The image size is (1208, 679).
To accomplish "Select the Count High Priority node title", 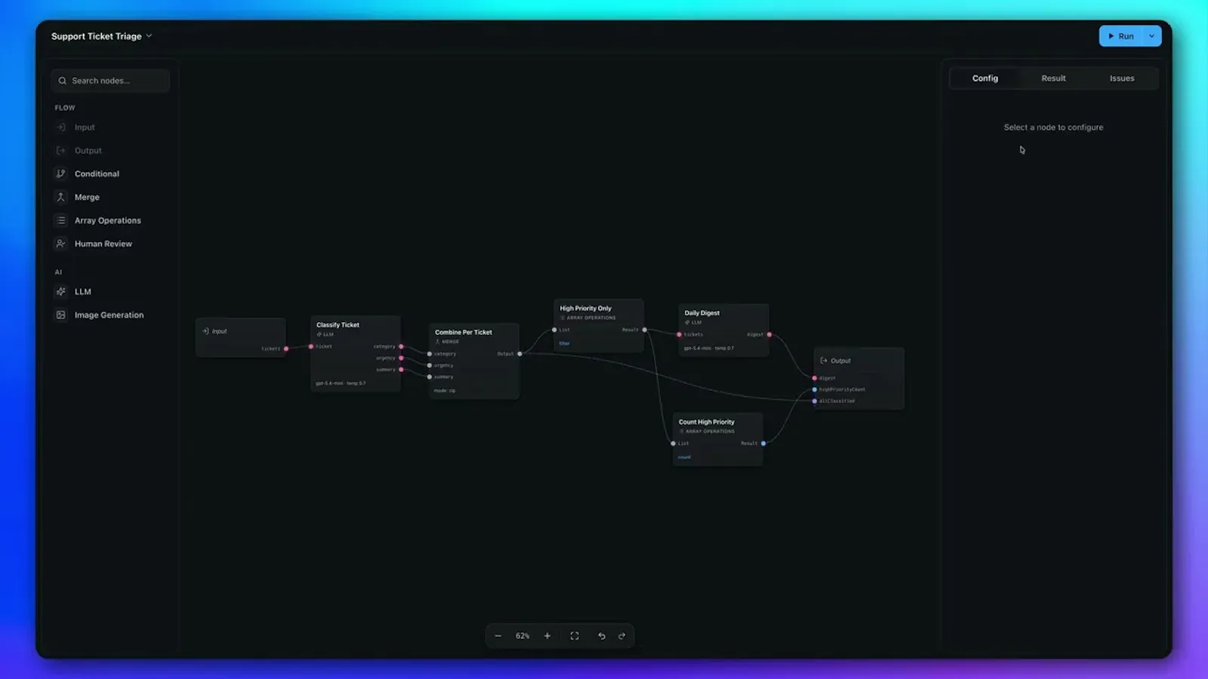I will [707, 422].
